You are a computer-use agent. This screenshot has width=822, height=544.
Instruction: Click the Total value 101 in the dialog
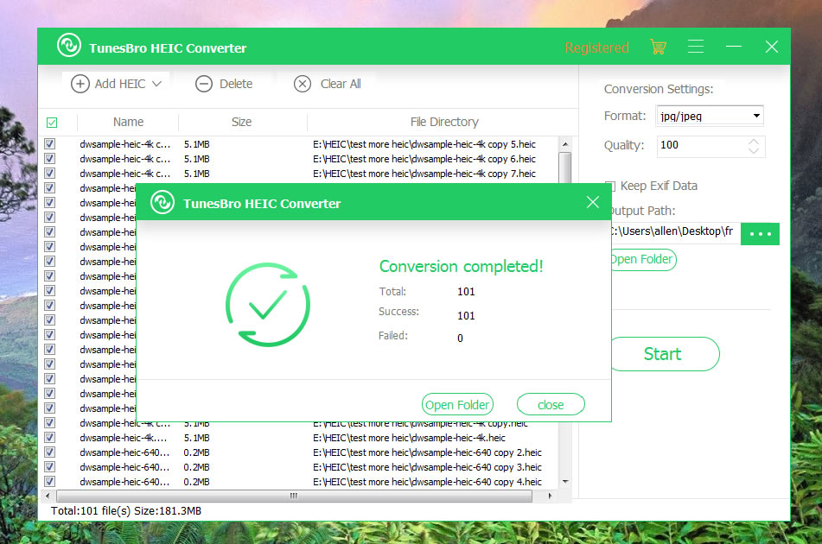[x=466, y=292]
